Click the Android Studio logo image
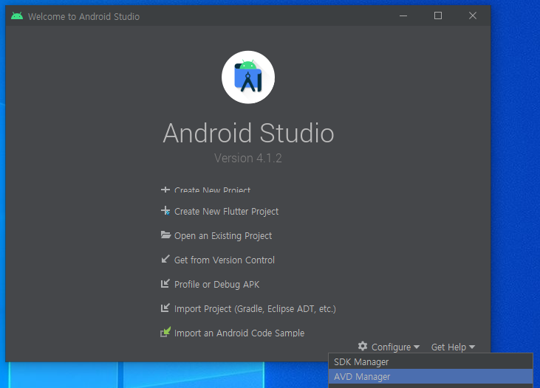Viewport: 540px width, 388px height. pos(248,77)
